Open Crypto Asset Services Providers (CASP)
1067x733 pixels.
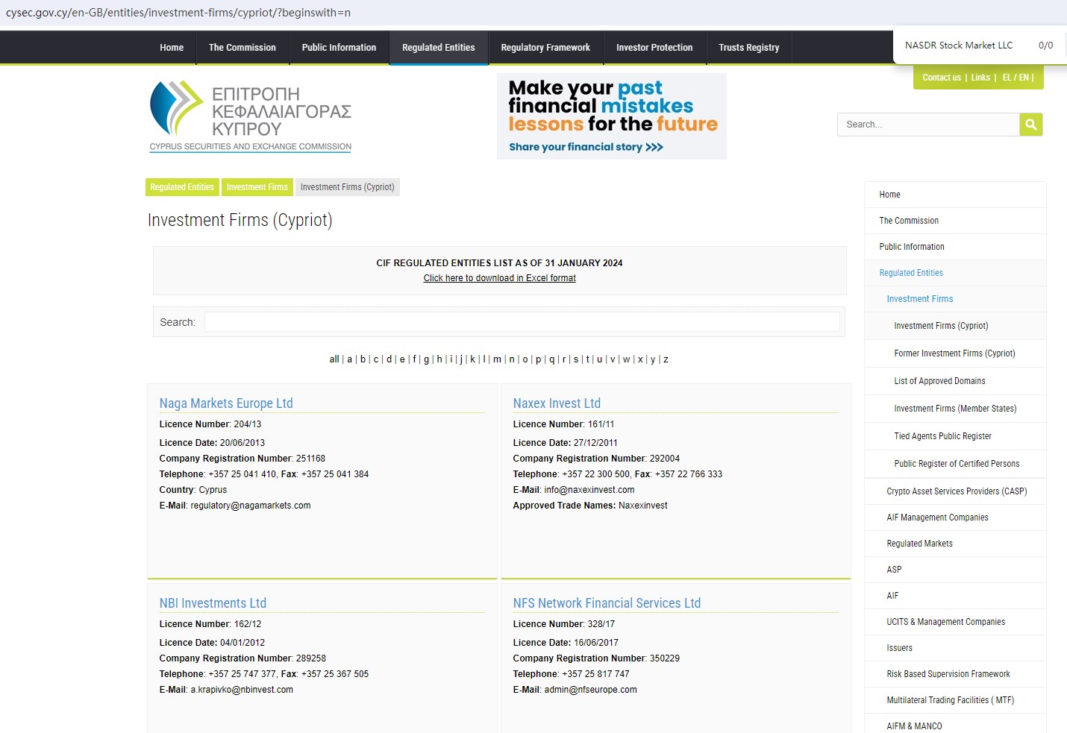coord(955,491)
